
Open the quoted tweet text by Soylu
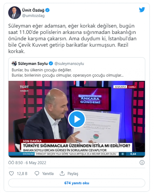coord(68,73)
